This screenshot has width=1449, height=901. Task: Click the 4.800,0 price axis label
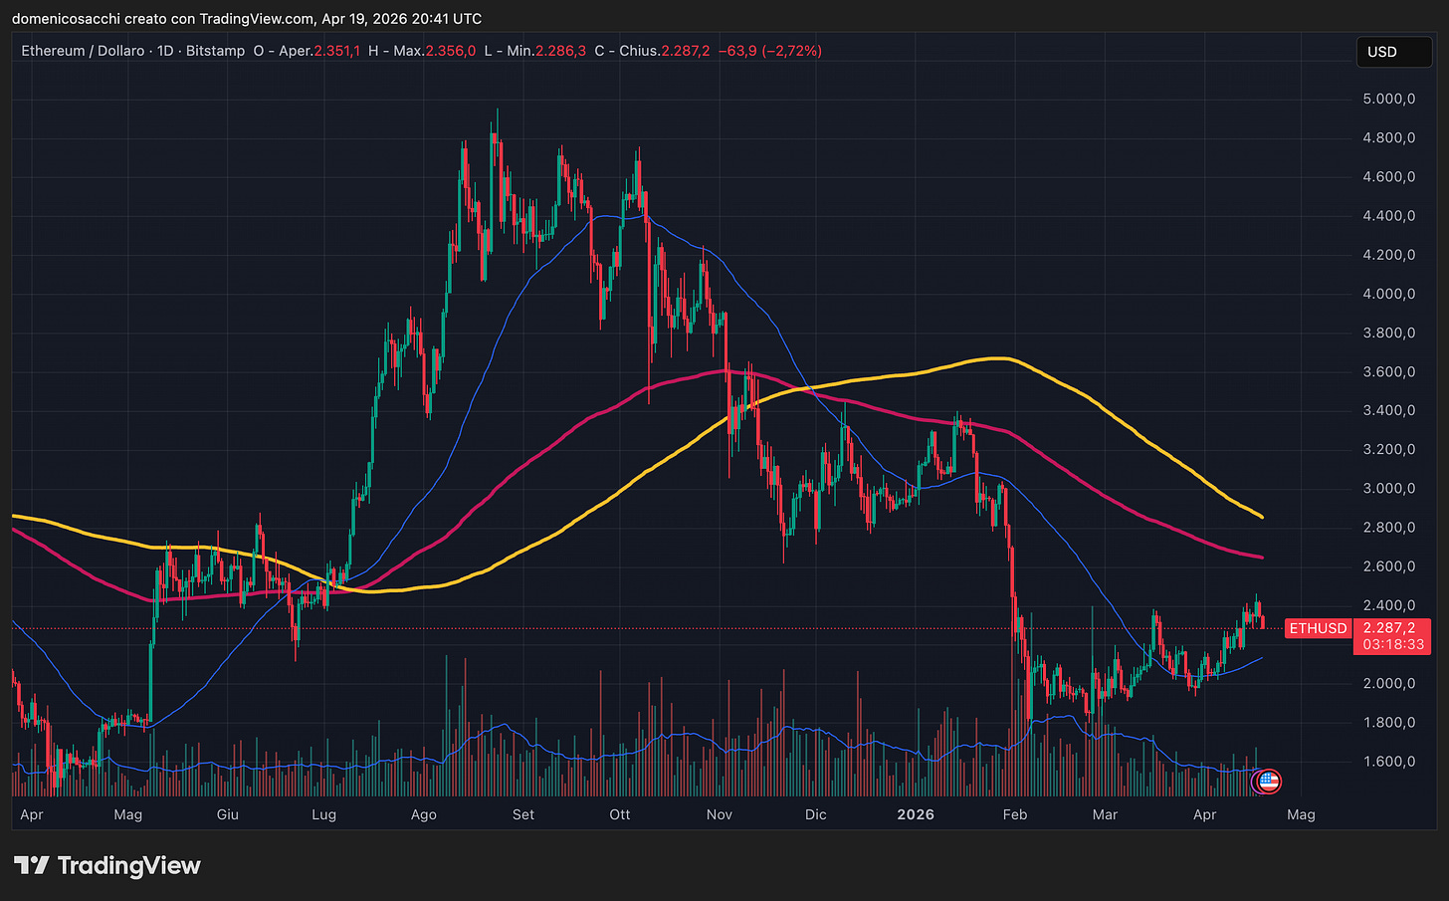coord(1389,137)
